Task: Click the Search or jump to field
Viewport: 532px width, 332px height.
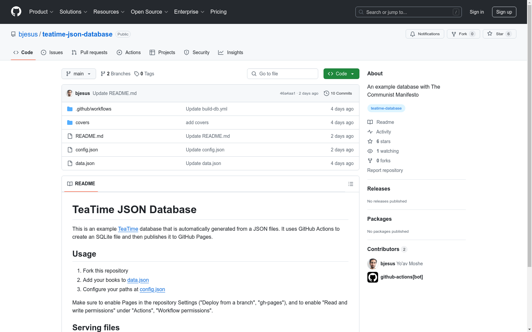Action: click(409, 12)
